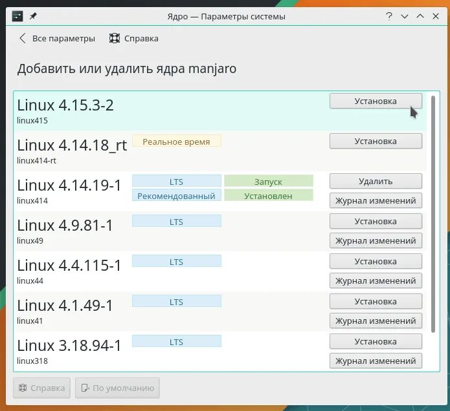Toggle the pin window icon
Image resolution: width=450 pixels, height=411 pixels.
click(x=33, y=16)
